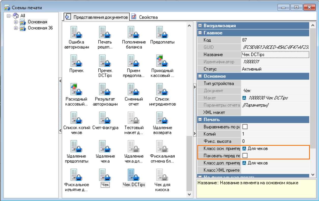The width and height of the screenshot is (319, 201).
Task: Open the Сменный отчет document icon
Action: point(134,89)
